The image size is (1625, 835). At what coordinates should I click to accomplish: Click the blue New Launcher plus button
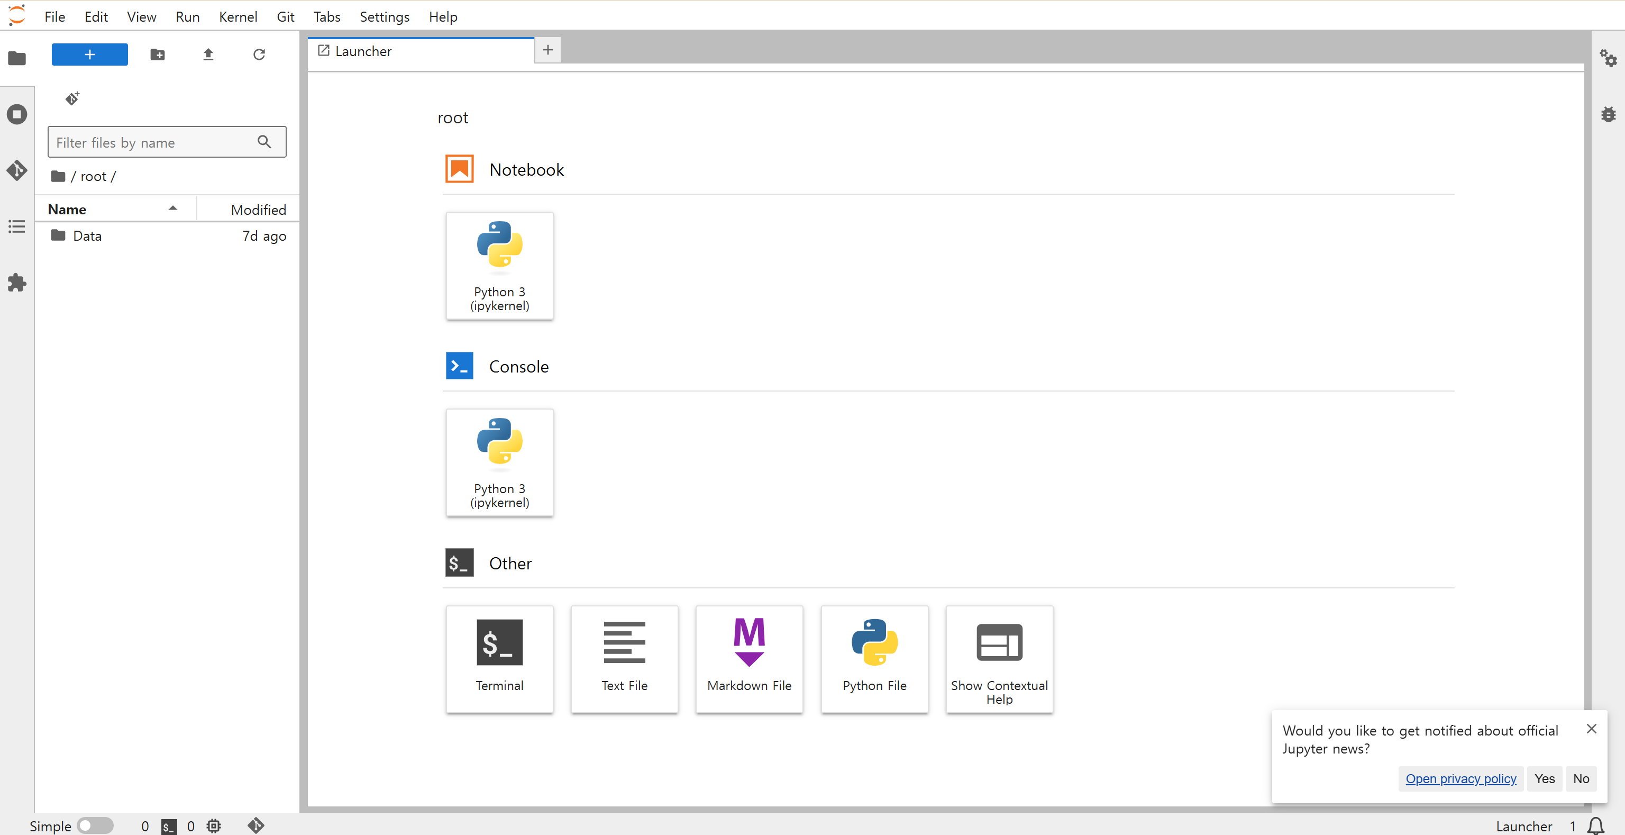pyautogui.click(x=89, y=55)
